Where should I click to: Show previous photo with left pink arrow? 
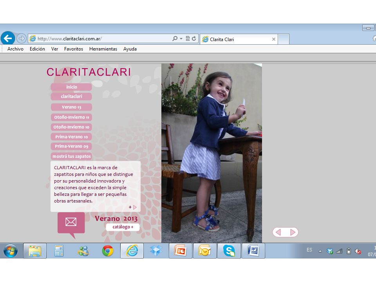tap(278, 232)
